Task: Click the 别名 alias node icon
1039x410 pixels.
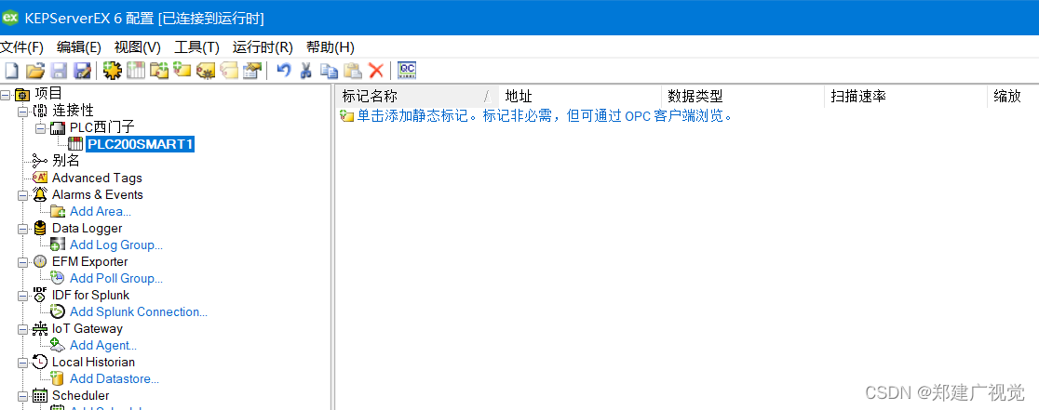Action: [40, 161]
